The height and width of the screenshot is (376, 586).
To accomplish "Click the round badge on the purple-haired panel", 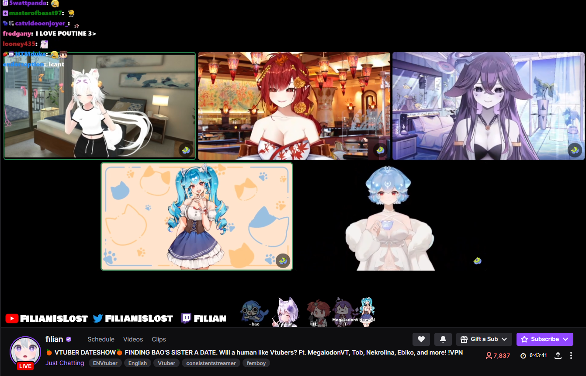I will tap(575, 150).
